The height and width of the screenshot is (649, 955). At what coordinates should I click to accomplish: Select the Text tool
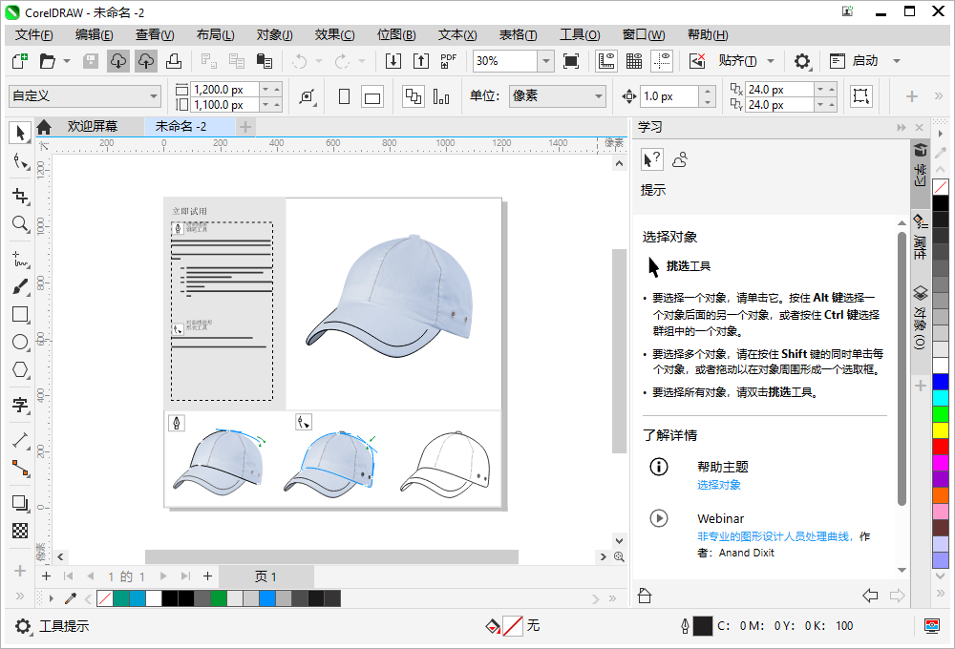tap(20, 405)
